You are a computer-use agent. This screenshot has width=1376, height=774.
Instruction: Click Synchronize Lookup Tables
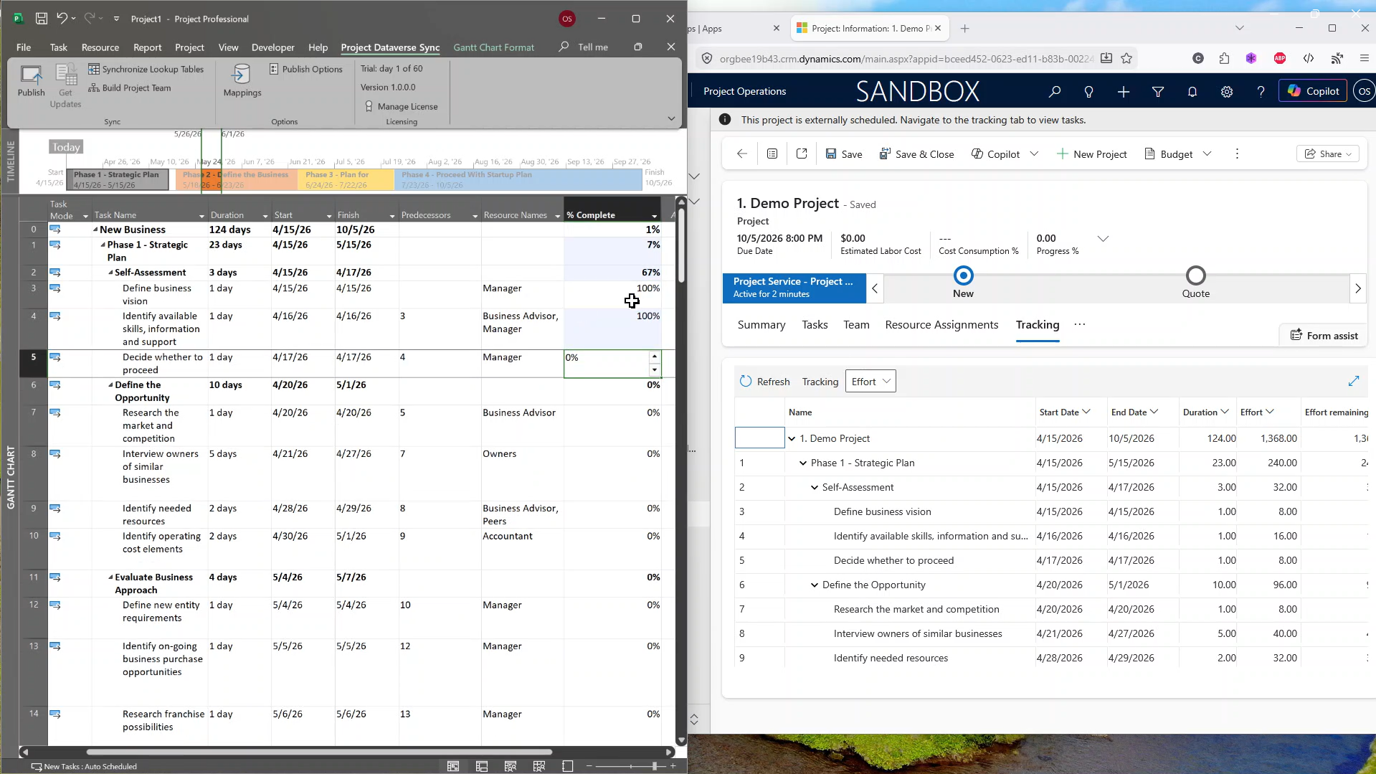click(146, 69)
